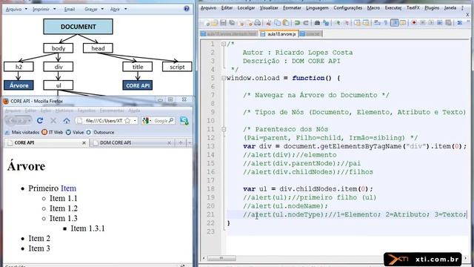
Task: Open Find with the binoculars icon
Action: pyautogui.click(x=317, y=23)
